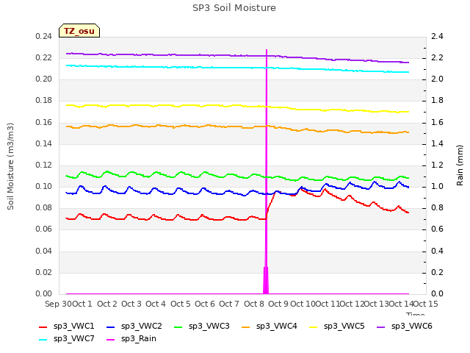
Task: Click the Oct 15 date tick label
Action: (425, 304)
